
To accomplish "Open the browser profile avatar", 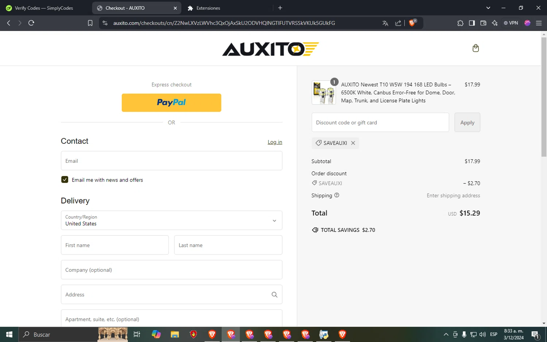I will 527,23.
